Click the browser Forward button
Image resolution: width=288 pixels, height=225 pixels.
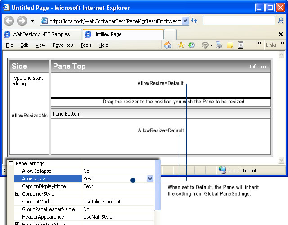point(22,21)
